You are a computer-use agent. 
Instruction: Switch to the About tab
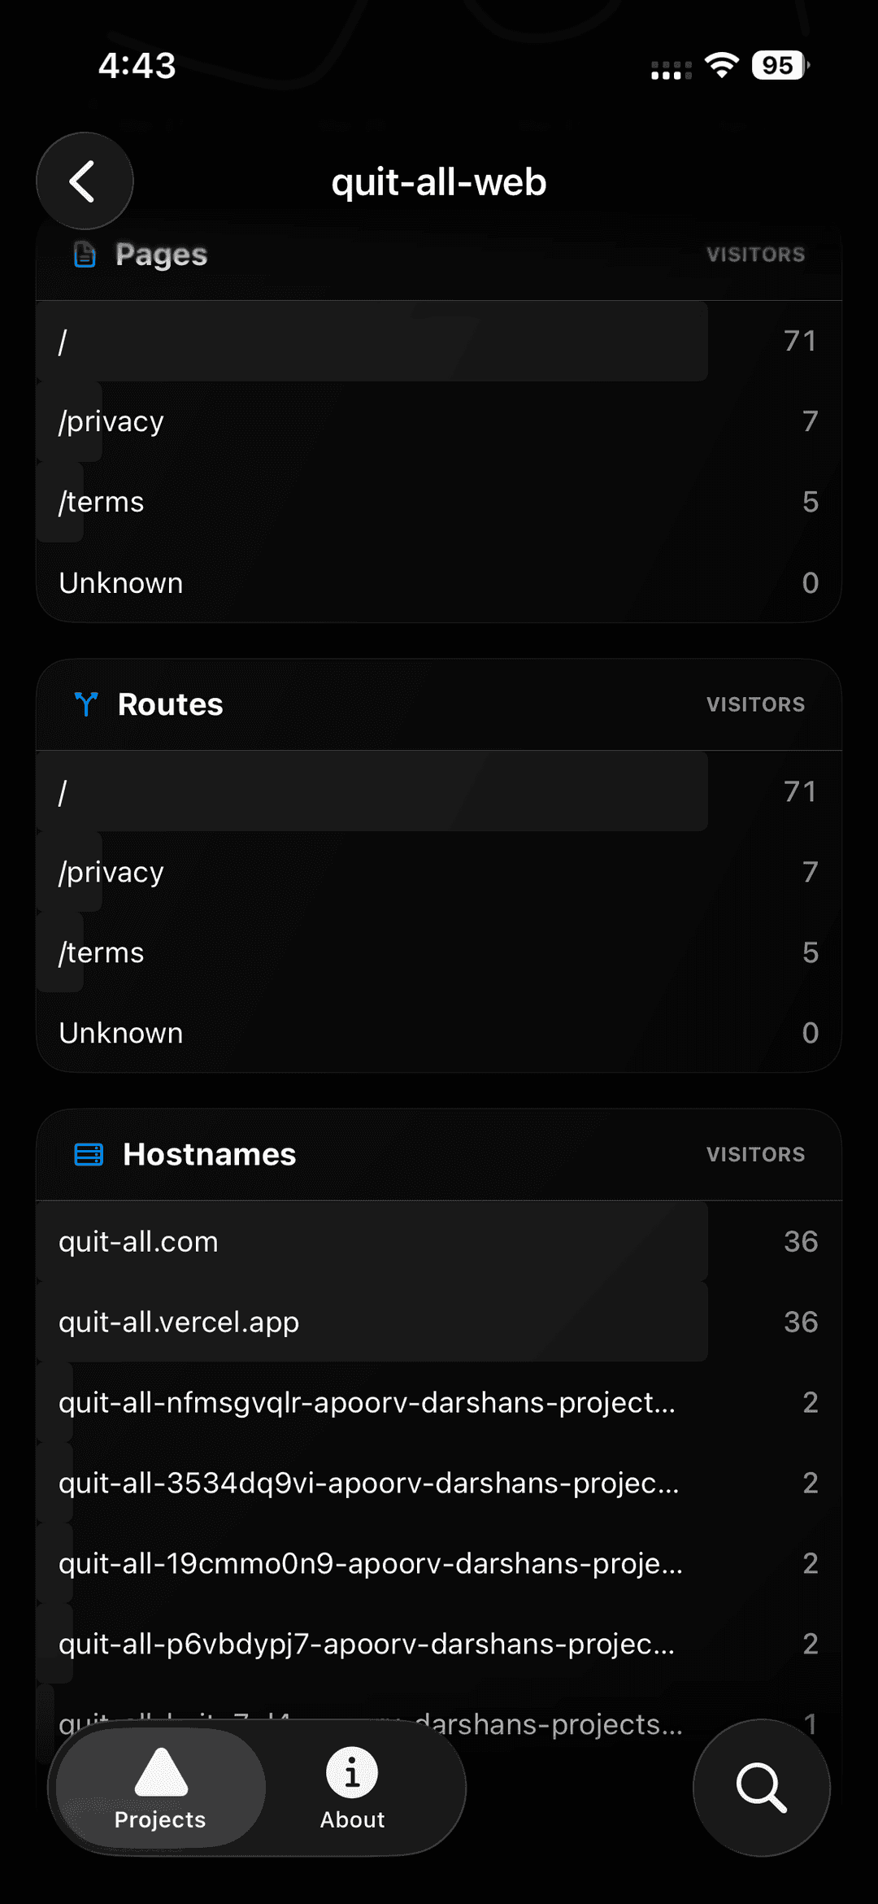(352, 1789)
